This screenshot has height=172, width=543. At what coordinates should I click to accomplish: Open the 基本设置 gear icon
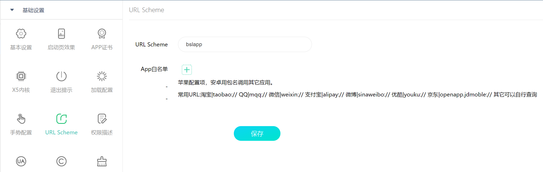(x=21, y=34)
